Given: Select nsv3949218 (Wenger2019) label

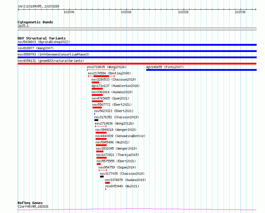Looking at the screenshot, I should pos(116,130).
